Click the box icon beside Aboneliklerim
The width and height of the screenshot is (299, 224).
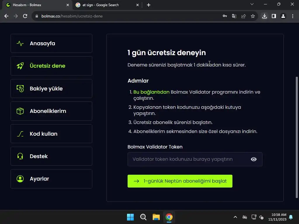click(20, 111)
